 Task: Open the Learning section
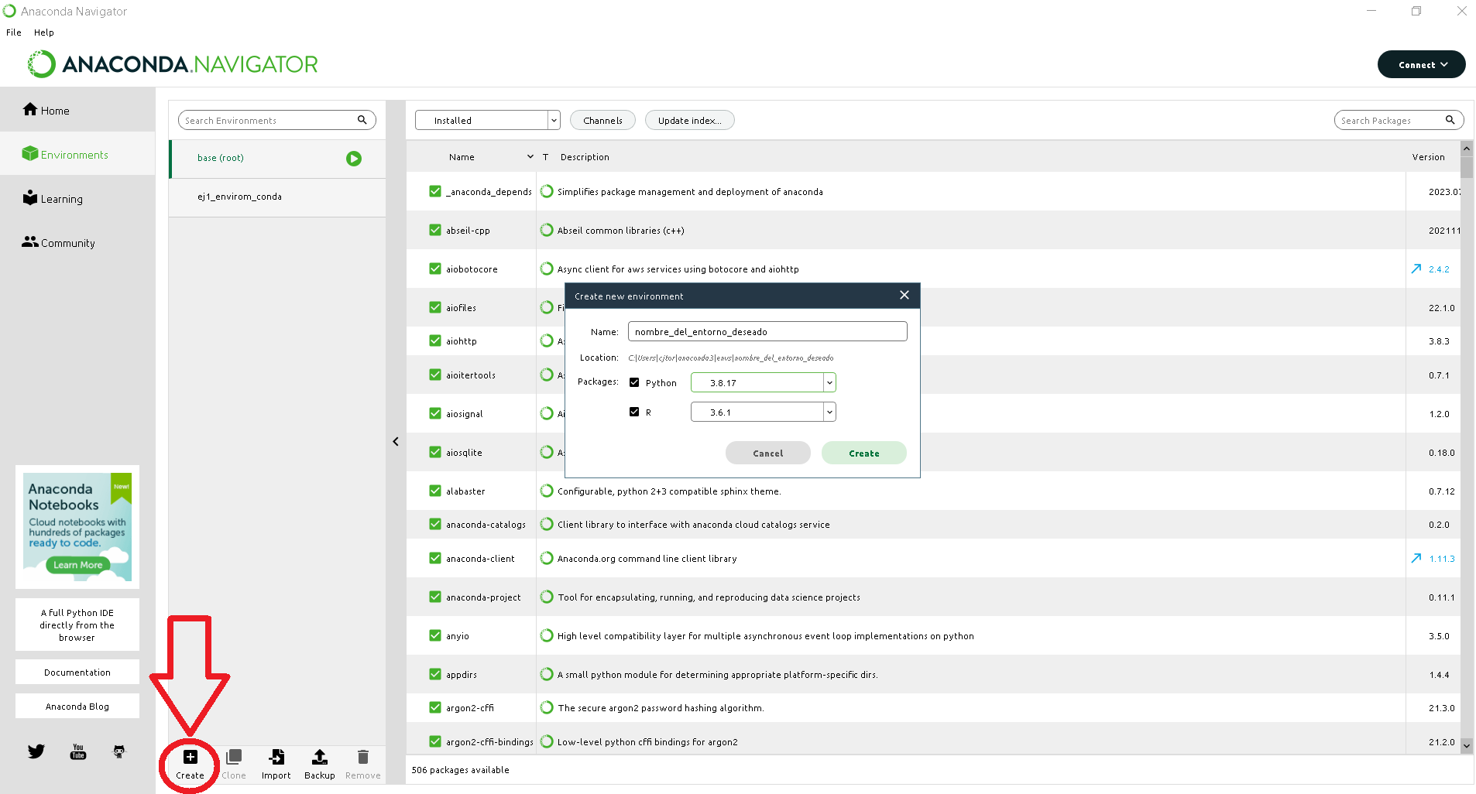(x=77, y=198)
